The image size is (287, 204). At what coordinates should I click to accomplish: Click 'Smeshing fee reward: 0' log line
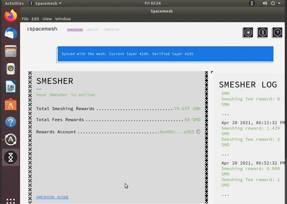251,99
